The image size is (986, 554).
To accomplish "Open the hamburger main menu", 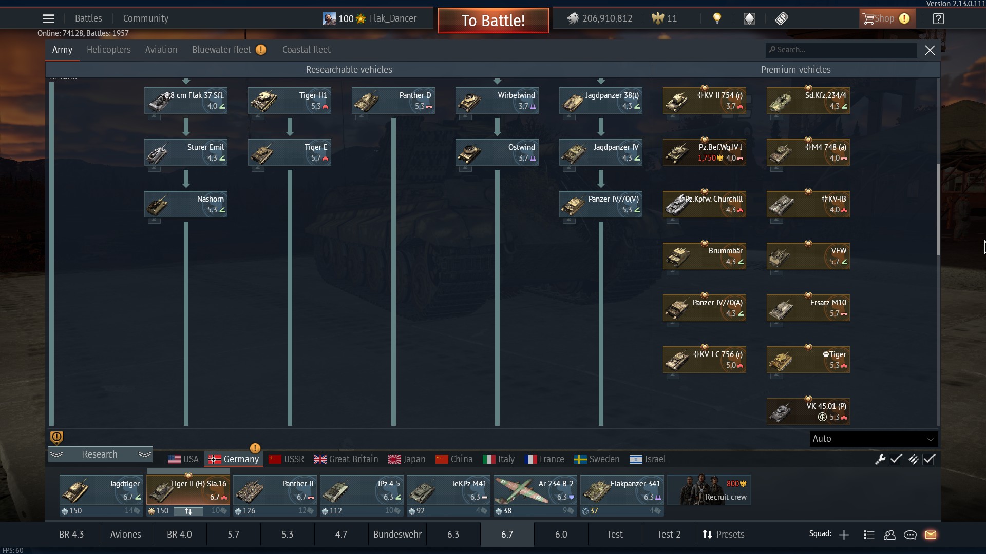I will pos(48,19).
